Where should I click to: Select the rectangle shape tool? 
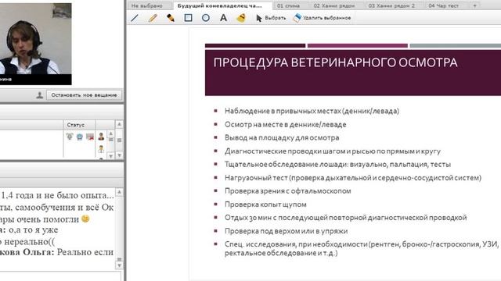tap(188, 18)
